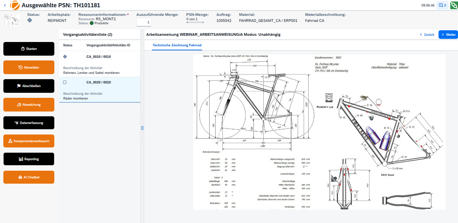The width and height of the screenshot is (458, 223).
Task: Click the 'Räder montieren' description
Action: (x=76, y=99)
